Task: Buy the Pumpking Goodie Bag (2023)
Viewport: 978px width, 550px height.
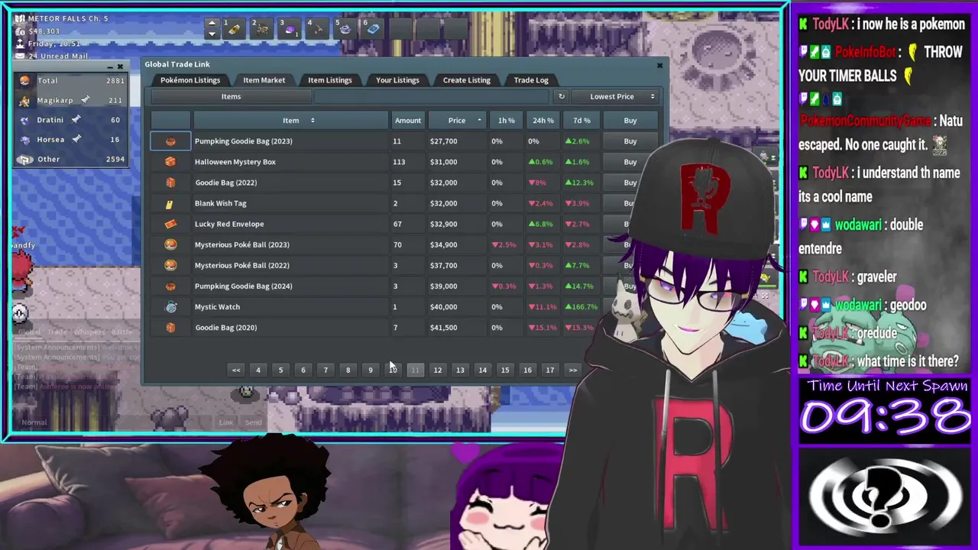Action: (630, 141)
